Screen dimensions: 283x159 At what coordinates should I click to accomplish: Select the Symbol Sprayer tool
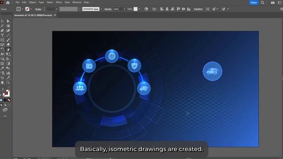tap(2, 73)
